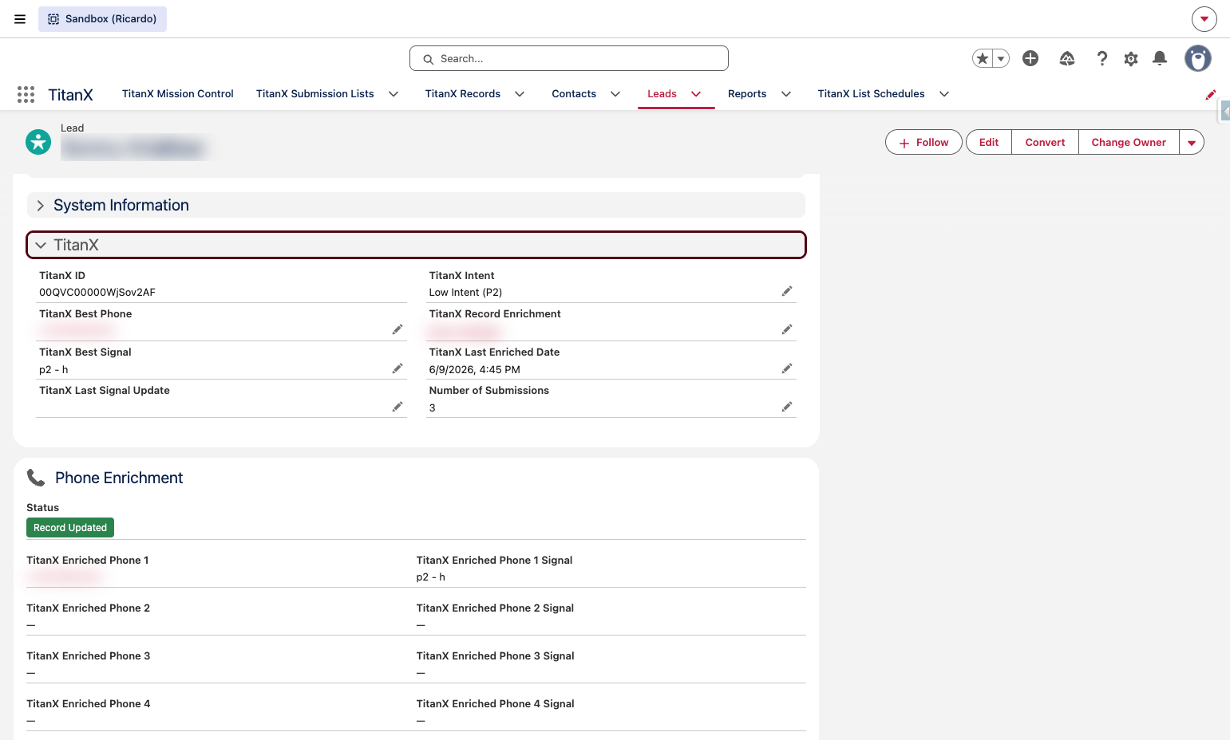Edit TitanX Record Enrichment pencil
The width and height of the screenshot is (1230, 740).
787,329
